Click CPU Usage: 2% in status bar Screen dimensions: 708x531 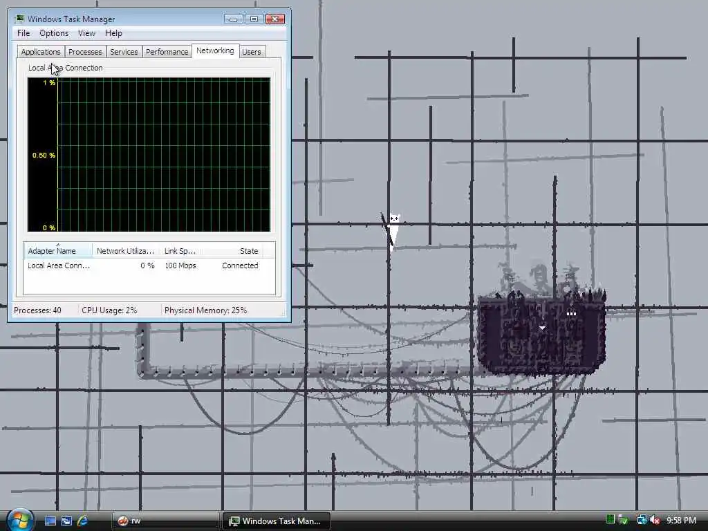(x=109, y=310)
